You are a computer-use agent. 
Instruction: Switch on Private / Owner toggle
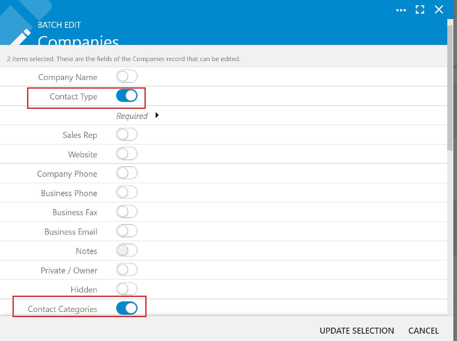click(127, 270)
